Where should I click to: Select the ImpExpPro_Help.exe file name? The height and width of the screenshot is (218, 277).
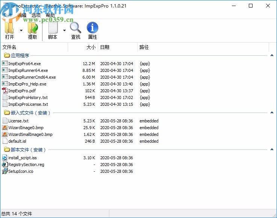pos(27,84)
